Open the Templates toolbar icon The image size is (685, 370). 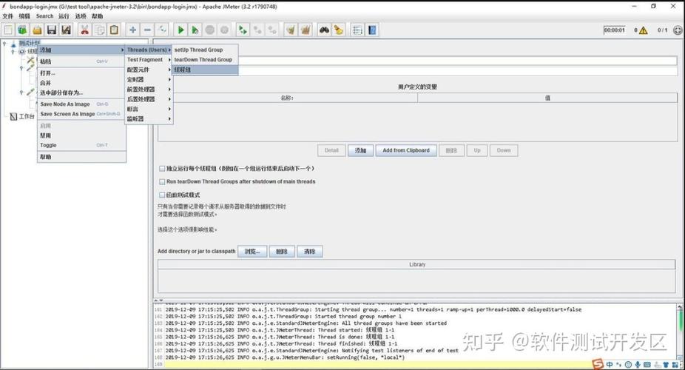coord(22,30)
